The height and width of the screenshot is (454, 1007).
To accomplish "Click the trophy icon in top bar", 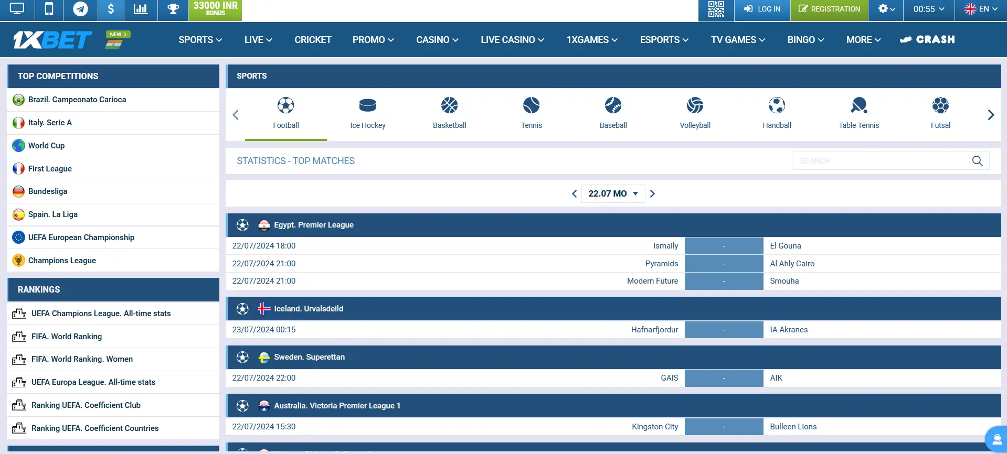I will (173, 9).
